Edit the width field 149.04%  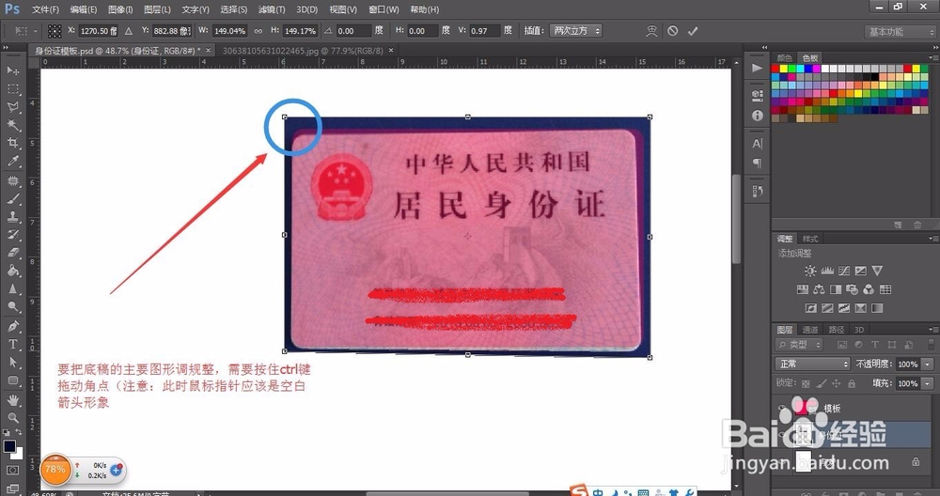coord(229,31)
